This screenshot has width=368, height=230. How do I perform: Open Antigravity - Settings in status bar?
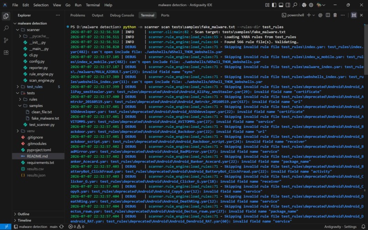[340, 227]
